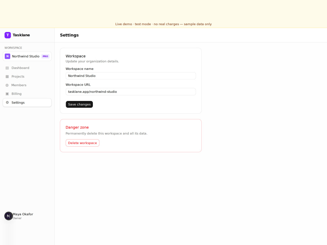Click the Northwind Studio N avatar icon

click(x=8, y=56)
